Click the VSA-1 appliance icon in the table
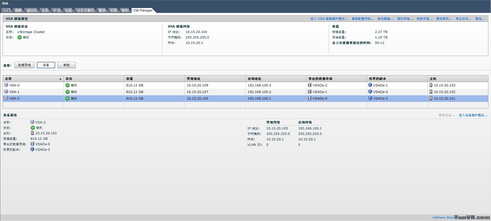491x221 pixels. click(x=6, y=92)
